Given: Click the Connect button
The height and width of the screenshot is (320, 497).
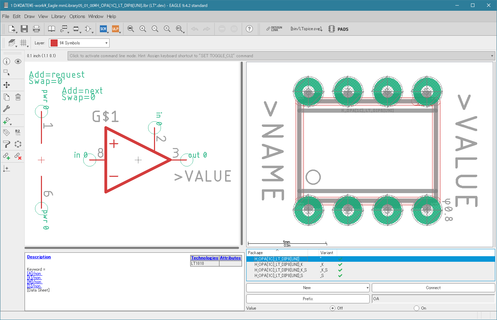Looking at the screenshot, I should [x=433, y=288].
